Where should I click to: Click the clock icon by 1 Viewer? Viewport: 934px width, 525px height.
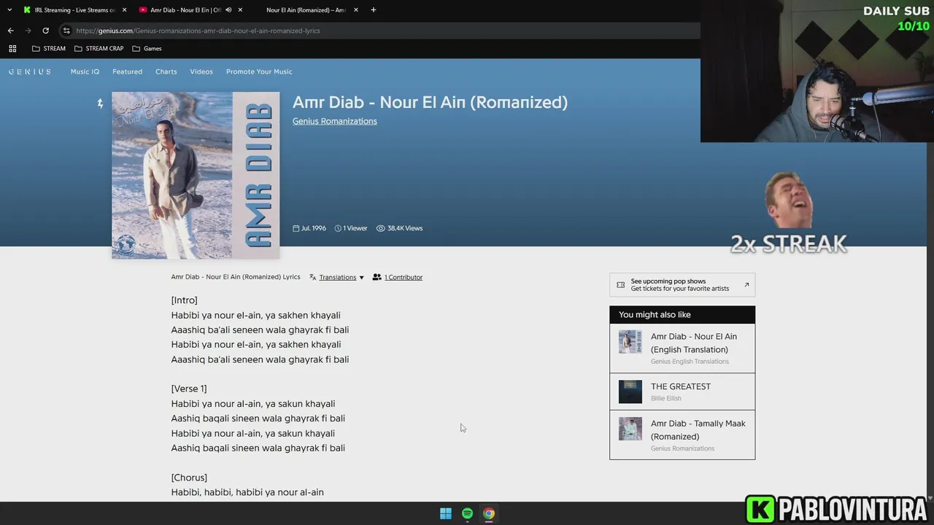coord(338,228)
